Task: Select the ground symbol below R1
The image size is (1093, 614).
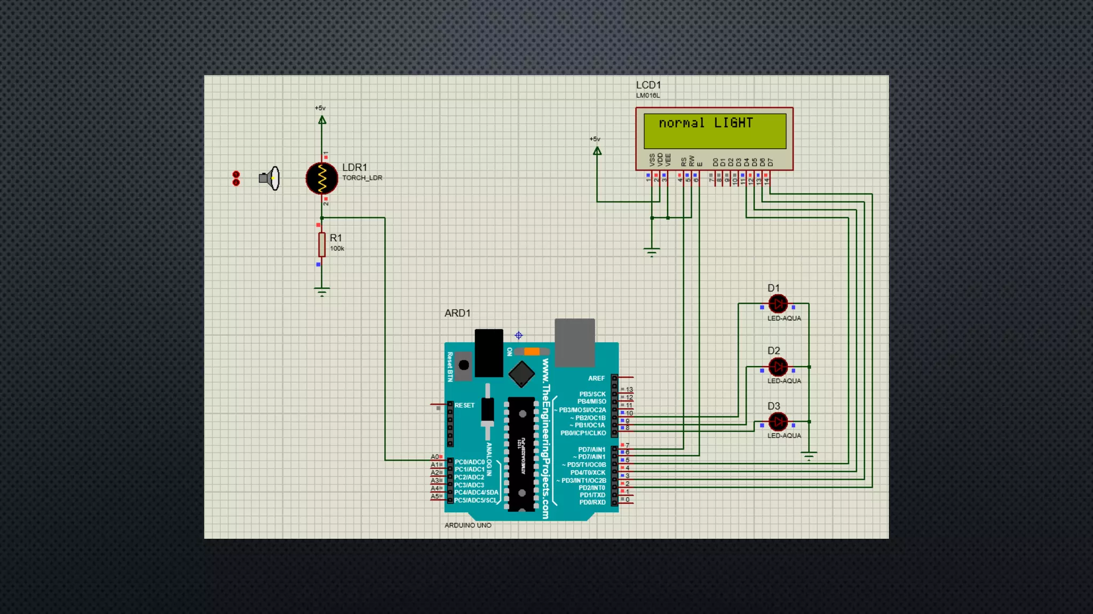Action: 322,291
